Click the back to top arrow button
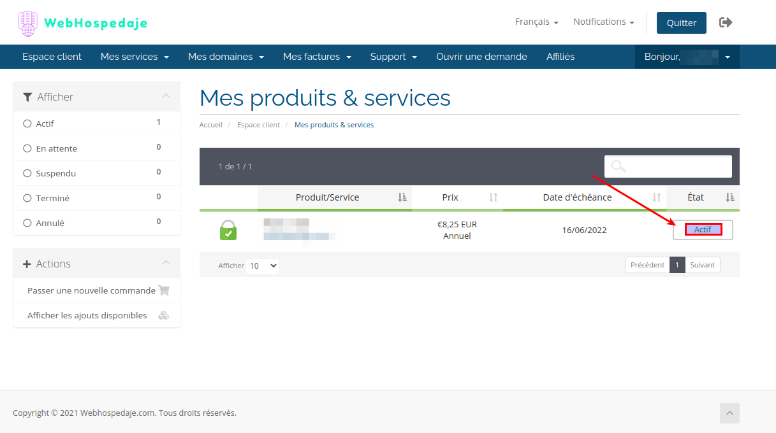The image size is (776, 433). [729, 413]
